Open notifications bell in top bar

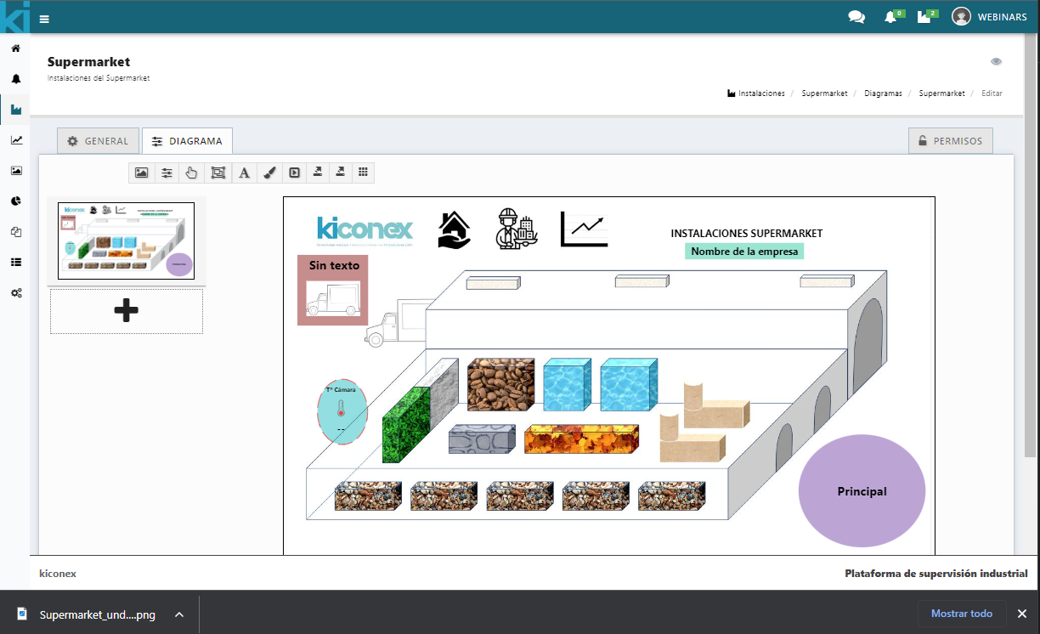[x=890, y=17]
